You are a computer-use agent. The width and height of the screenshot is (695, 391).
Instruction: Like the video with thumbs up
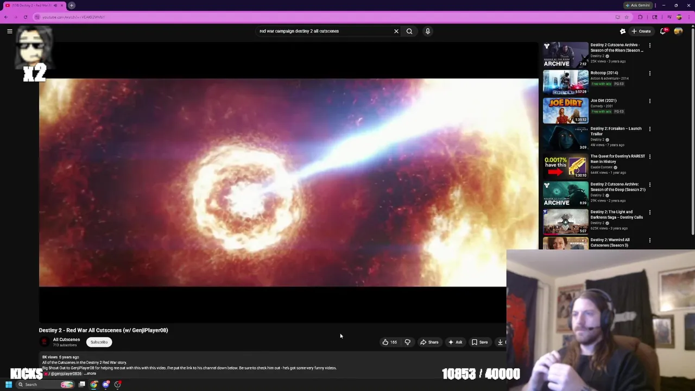coord(389,342)
